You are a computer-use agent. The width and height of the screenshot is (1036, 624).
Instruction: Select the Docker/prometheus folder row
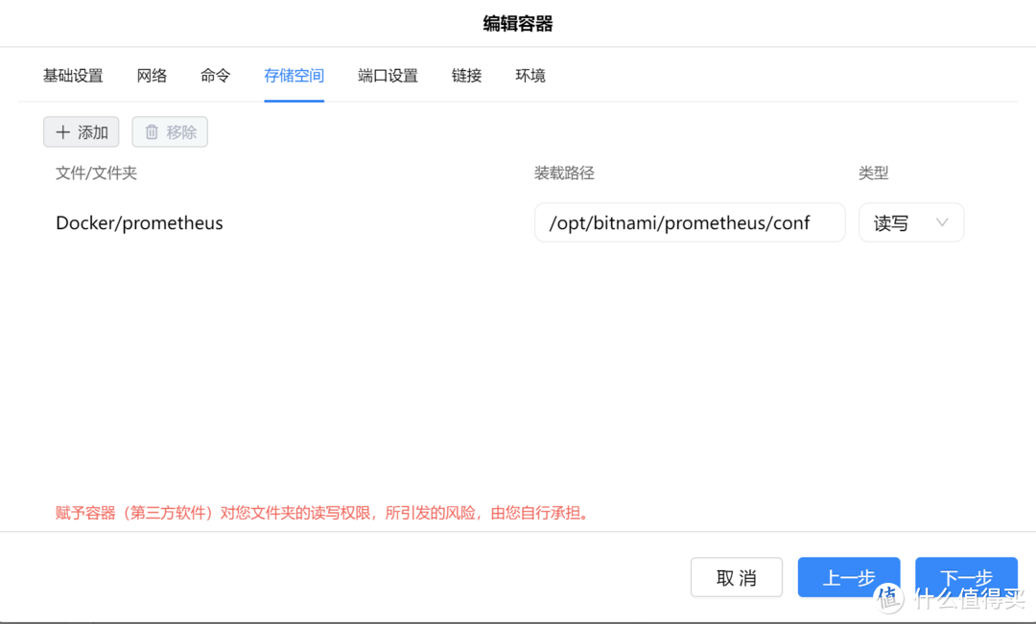click(x=139, y=223)
